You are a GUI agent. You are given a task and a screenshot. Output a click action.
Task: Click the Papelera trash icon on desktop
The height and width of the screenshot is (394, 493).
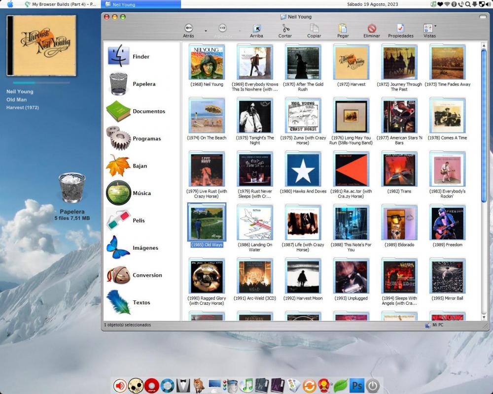72,188
